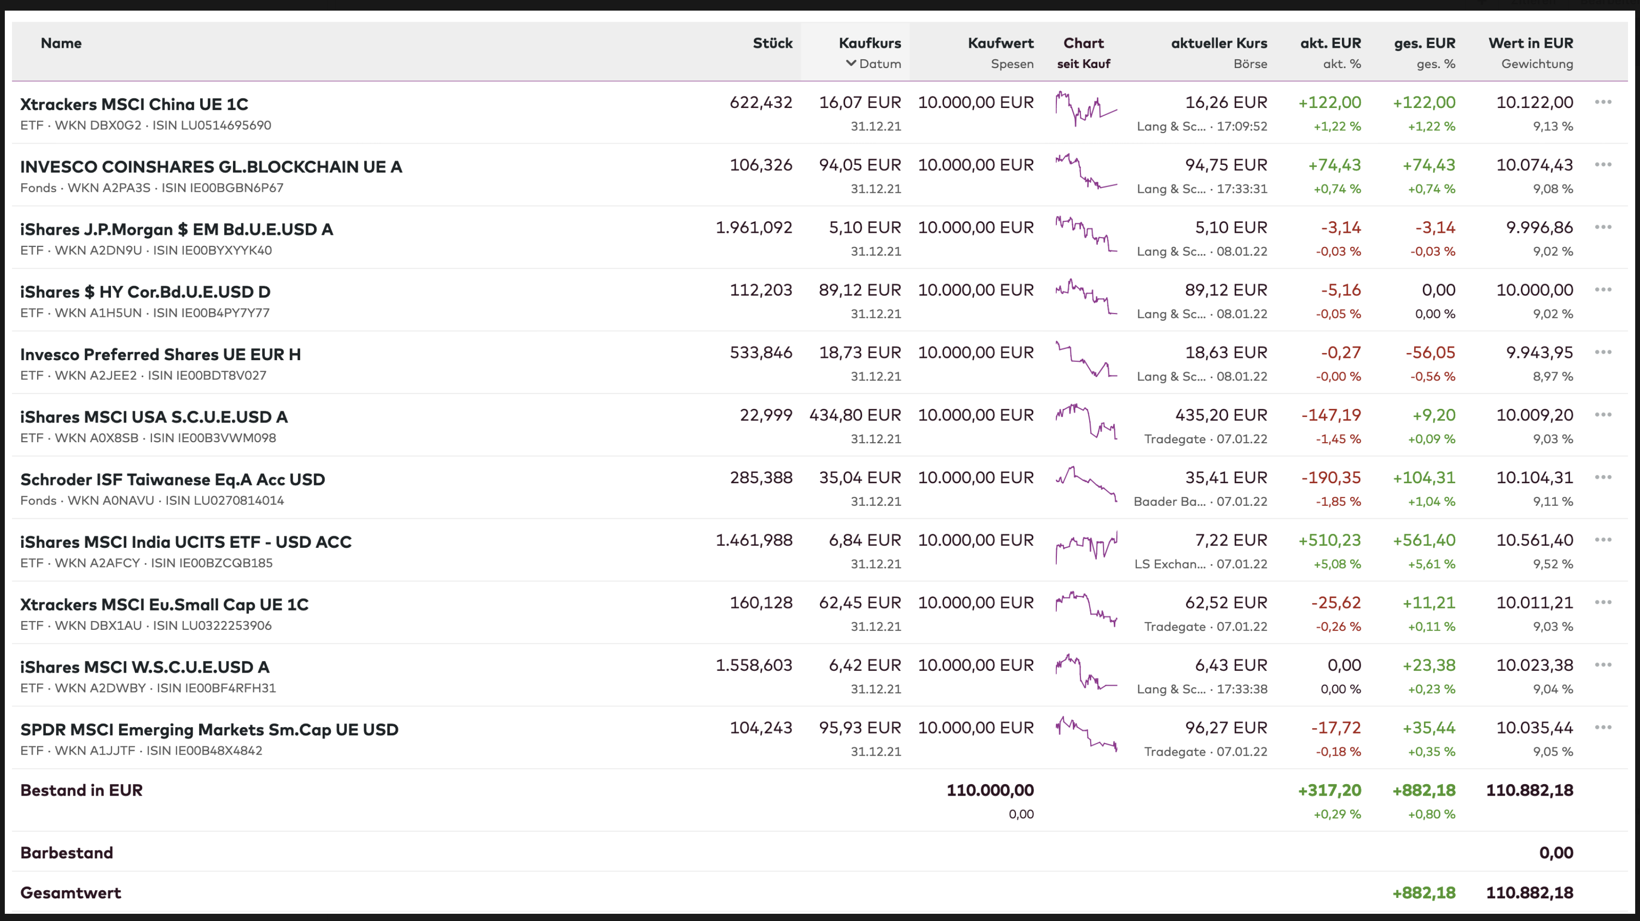
Task: Open sparkline chart for Xtrackers MSCI China
Action: tap(1086, 109)
